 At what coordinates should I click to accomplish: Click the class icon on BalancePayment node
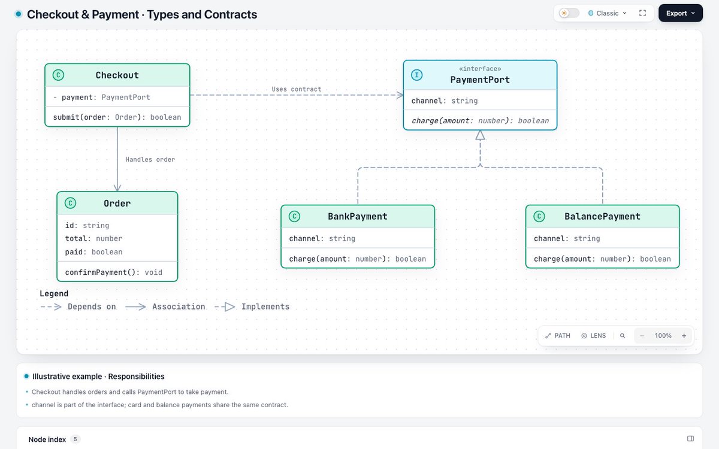coord(539,216)
